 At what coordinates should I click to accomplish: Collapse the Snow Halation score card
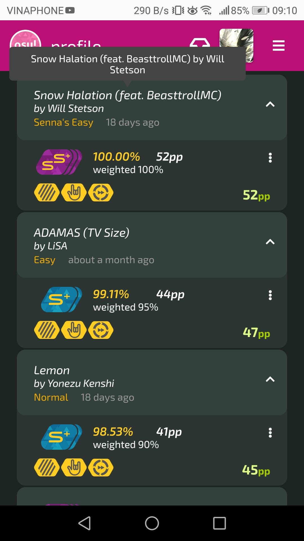[270, 105]
